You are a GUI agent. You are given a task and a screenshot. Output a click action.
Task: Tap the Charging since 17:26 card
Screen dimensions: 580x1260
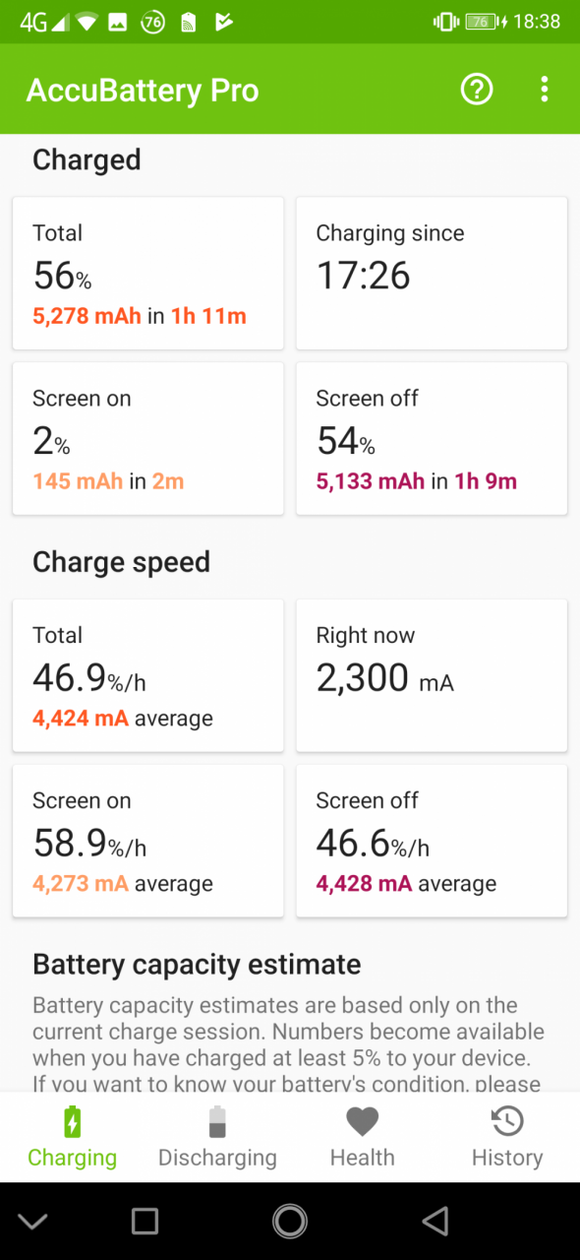[432, 274]
